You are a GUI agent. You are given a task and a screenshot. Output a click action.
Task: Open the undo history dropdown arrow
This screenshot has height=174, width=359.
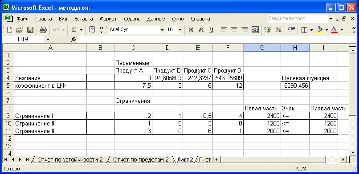pyautogui.click(x=63, y=30)
